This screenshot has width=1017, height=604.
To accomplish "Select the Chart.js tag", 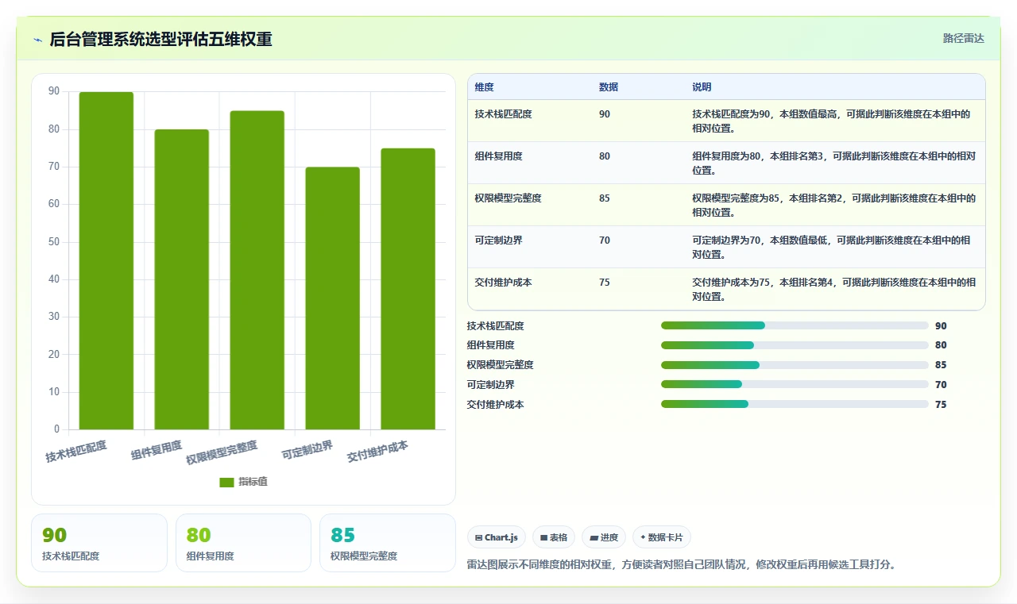I will (x=497, y=537).
